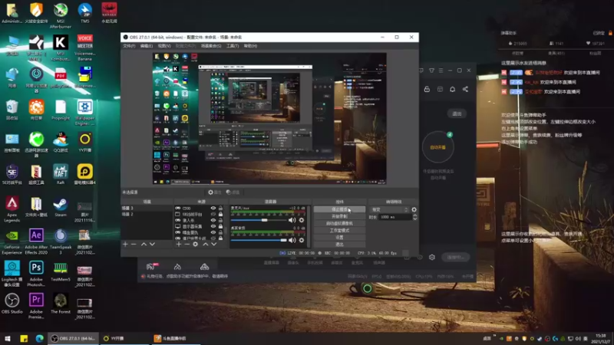Open source properties gear above Scenes panel

(214, 192)
